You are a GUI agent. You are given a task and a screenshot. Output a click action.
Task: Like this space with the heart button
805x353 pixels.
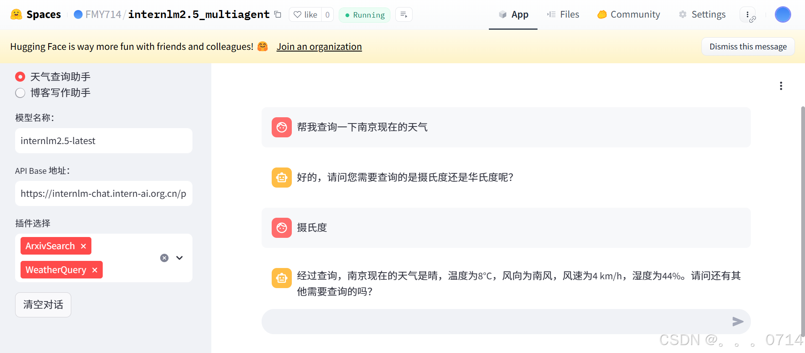pos(306,15)
